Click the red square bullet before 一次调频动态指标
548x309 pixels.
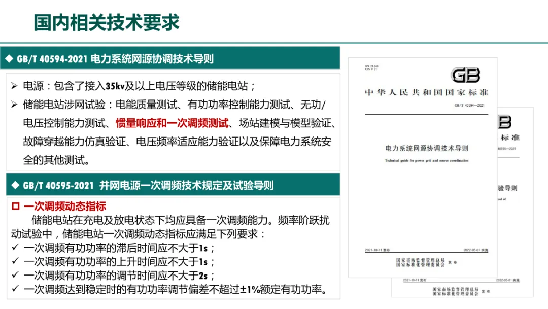point(15,206)
